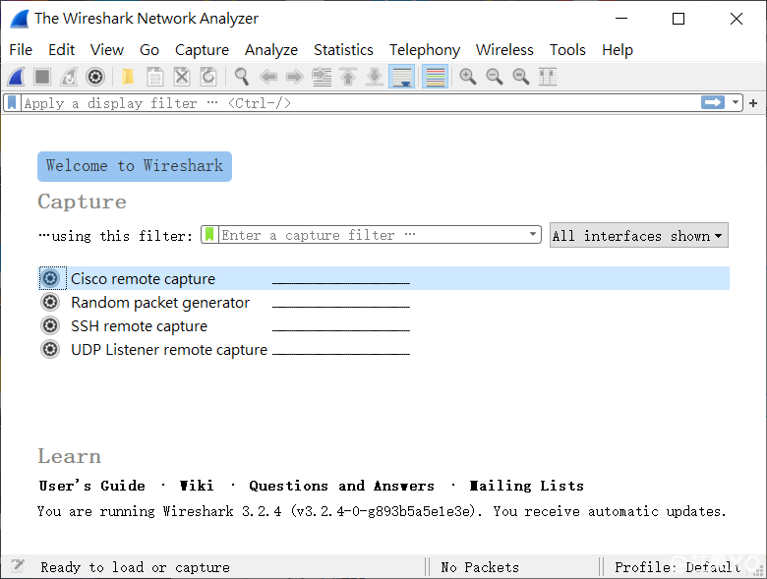The width and height of the screenshot is (767, 579).
Task: Open the Analyze menu
Action: click(271, 50)
